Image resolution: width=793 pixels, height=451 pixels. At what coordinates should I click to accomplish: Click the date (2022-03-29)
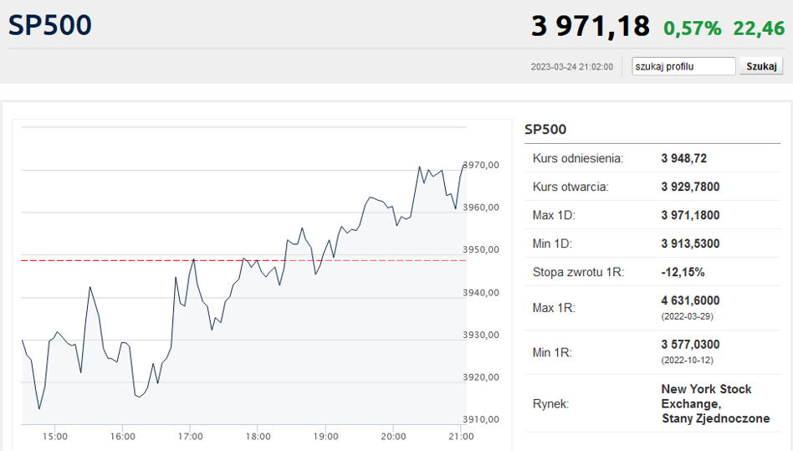click(x=688, y=316)
